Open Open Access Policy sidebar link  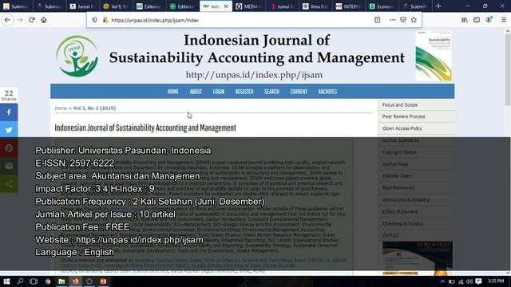[402, 128]
